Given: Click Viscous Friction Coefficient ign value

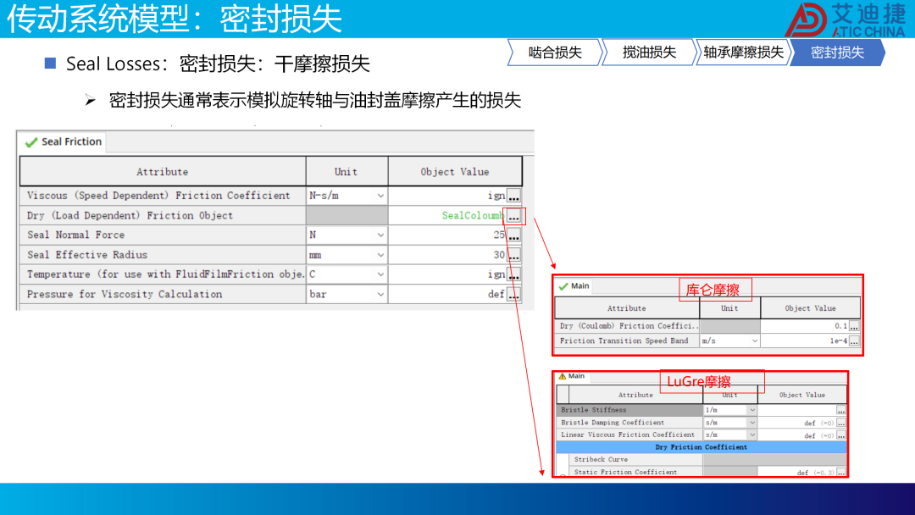Looking at the screenshot, I should pos(496,196).
